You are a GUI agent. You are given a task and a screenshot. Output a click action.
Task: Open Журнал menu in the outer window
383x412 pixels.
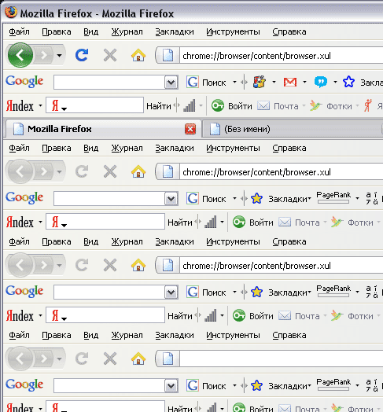pos(127,31)
